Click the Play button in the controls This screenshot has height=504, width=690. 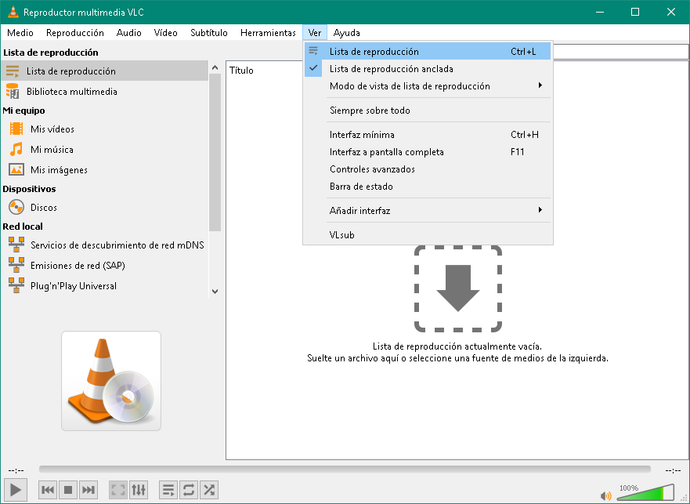coord(16,489)
